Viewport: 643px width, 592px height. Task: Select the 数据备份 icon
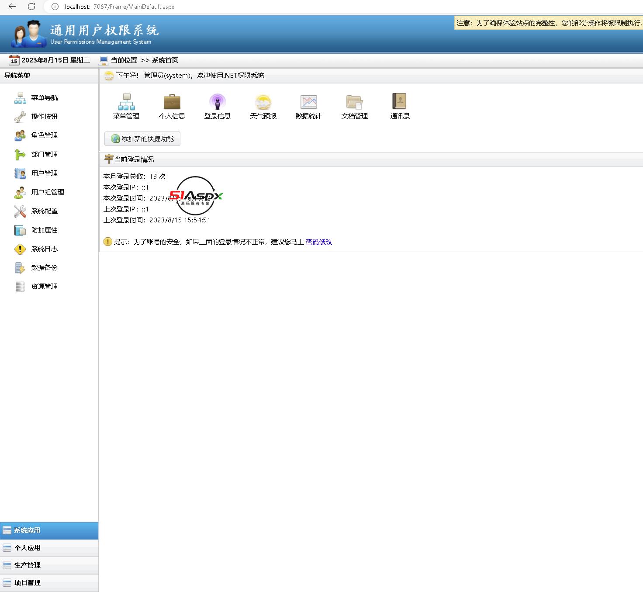pos(20,268)
